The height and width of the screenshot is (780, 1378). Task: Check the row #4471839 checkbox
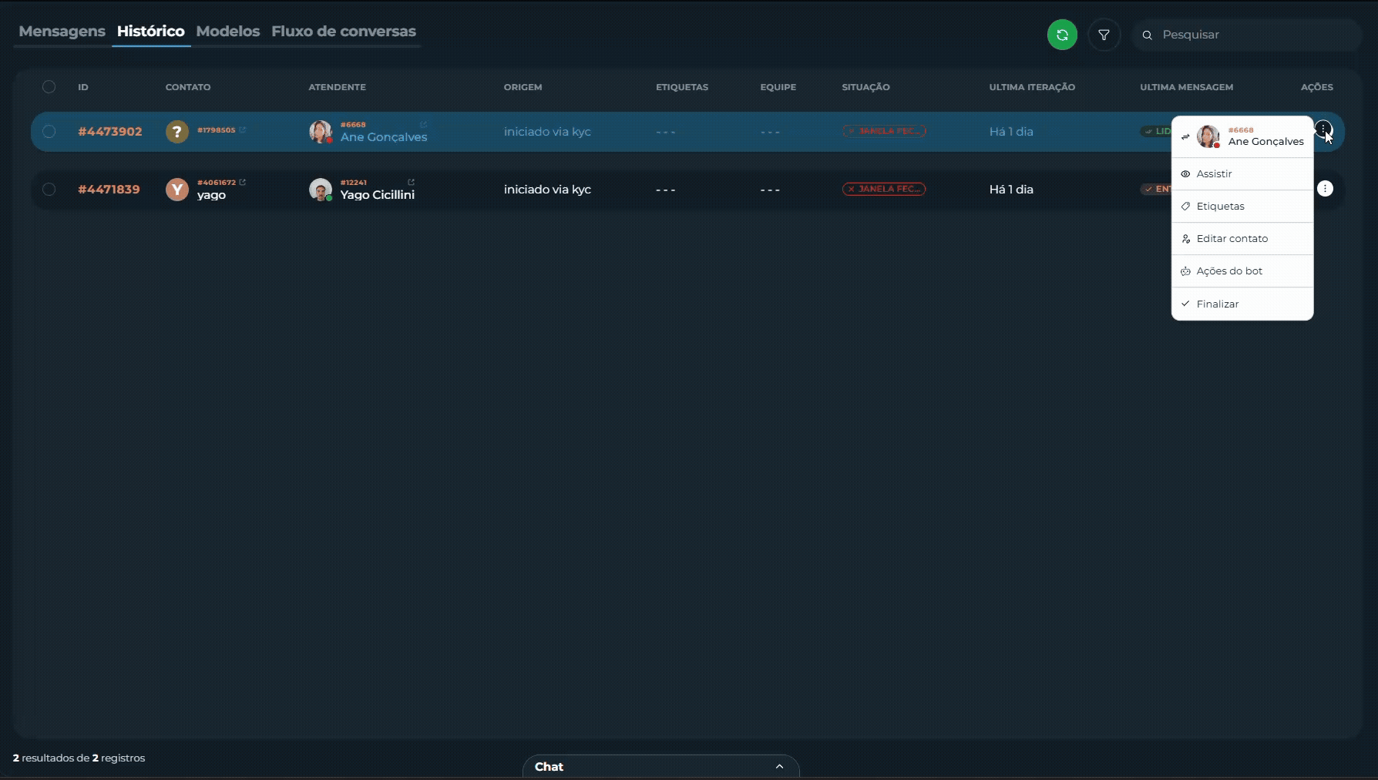[49, 189]
